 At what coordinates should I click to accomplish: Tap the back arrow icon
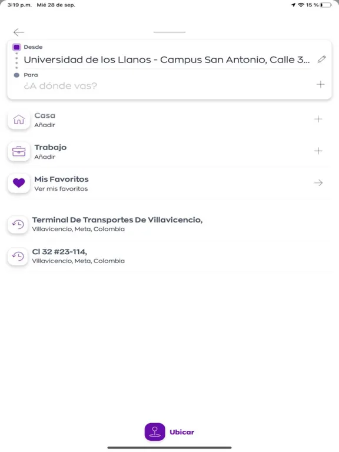click(19, 32)
